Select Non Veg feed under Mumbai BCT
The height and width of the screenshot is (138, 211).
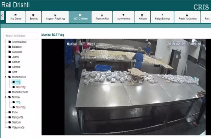click(x=21, y=87)
